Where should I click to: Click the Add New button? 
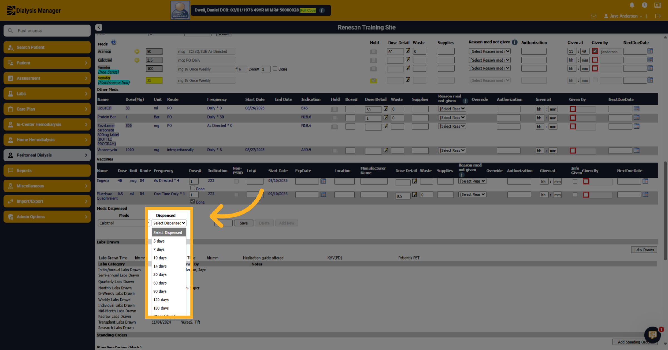pos(286,223)
